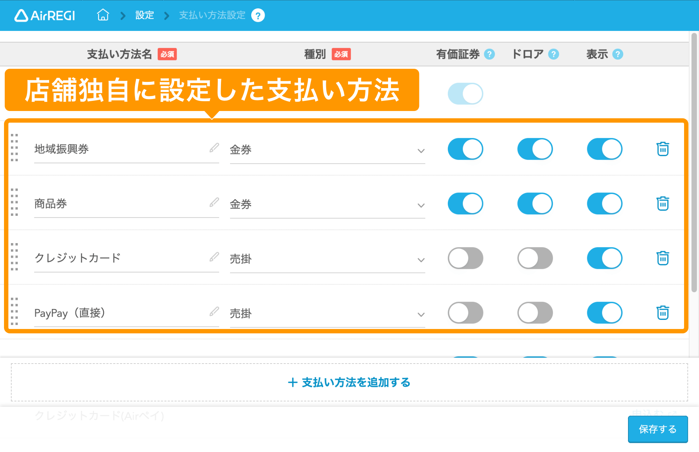Go to home via house icon
Image resolution: width=699 pixels, height=452 pixels.
coord(103,15)
